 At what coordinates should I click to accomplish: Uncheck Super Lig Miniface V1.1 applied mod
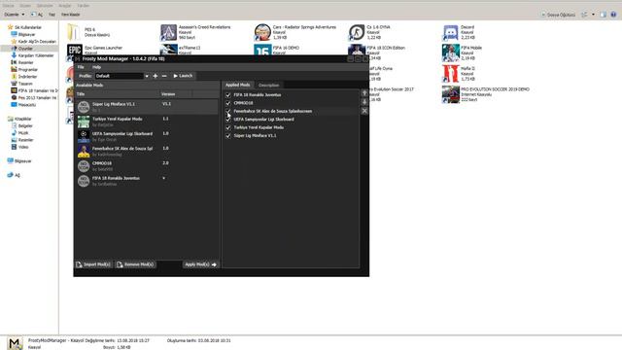(x=228, y=136)
